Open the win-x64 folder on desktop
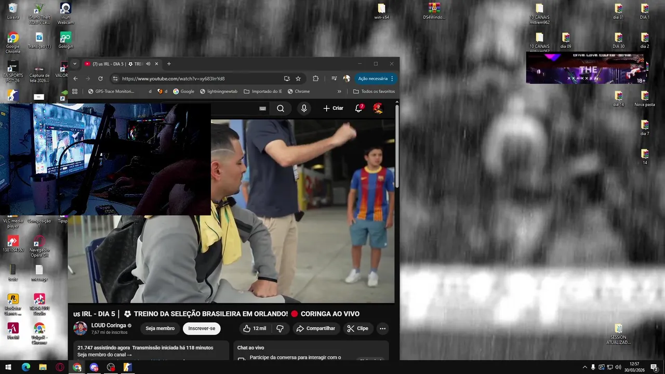This screenshot has width=665, height=374. 381,11
